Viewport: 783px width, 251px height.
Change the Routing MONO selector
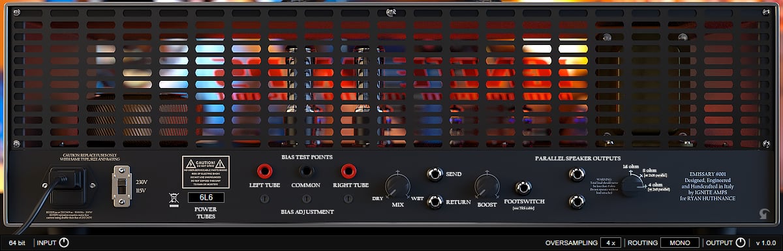click(x=680, y=243)
